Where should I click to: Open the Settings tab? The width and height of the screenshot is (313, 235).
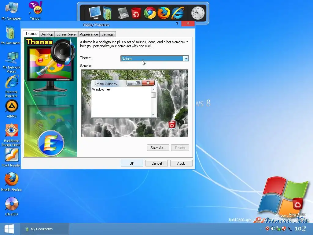(x=107, y=34)
